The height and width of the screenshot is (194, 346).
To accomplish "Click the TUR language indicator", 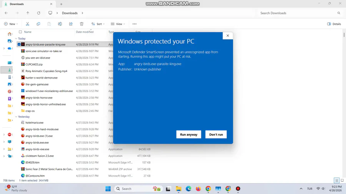I will (309, 189).
